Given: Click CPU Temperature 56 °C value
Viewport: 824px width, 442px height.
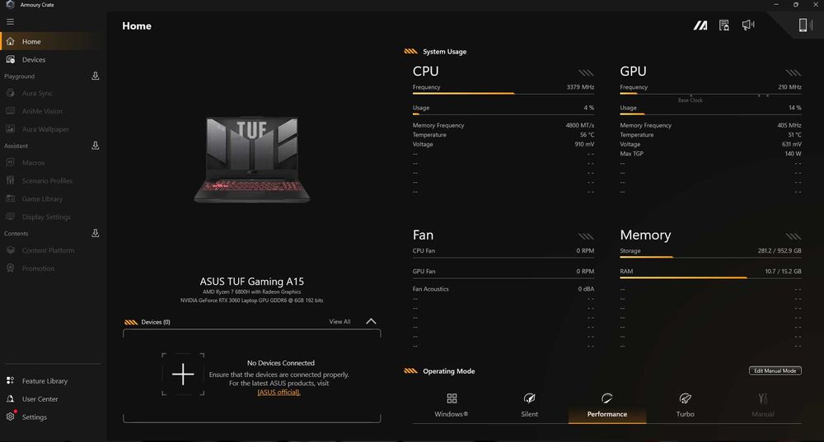Looking at the screenshot, I should click(587, 135).
